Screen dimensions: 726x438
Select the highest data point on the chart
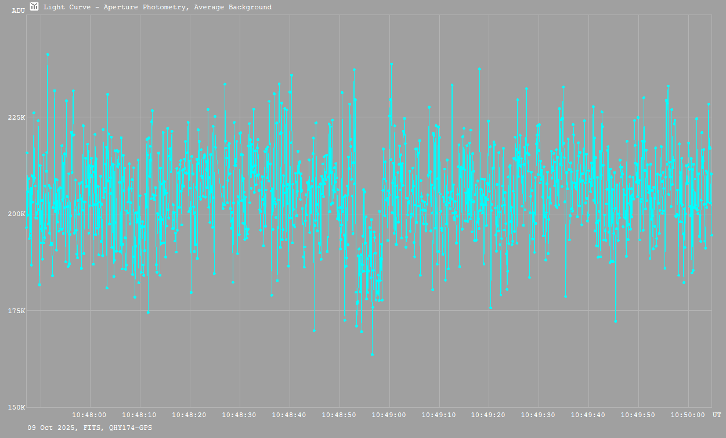[x=48, y=54]
